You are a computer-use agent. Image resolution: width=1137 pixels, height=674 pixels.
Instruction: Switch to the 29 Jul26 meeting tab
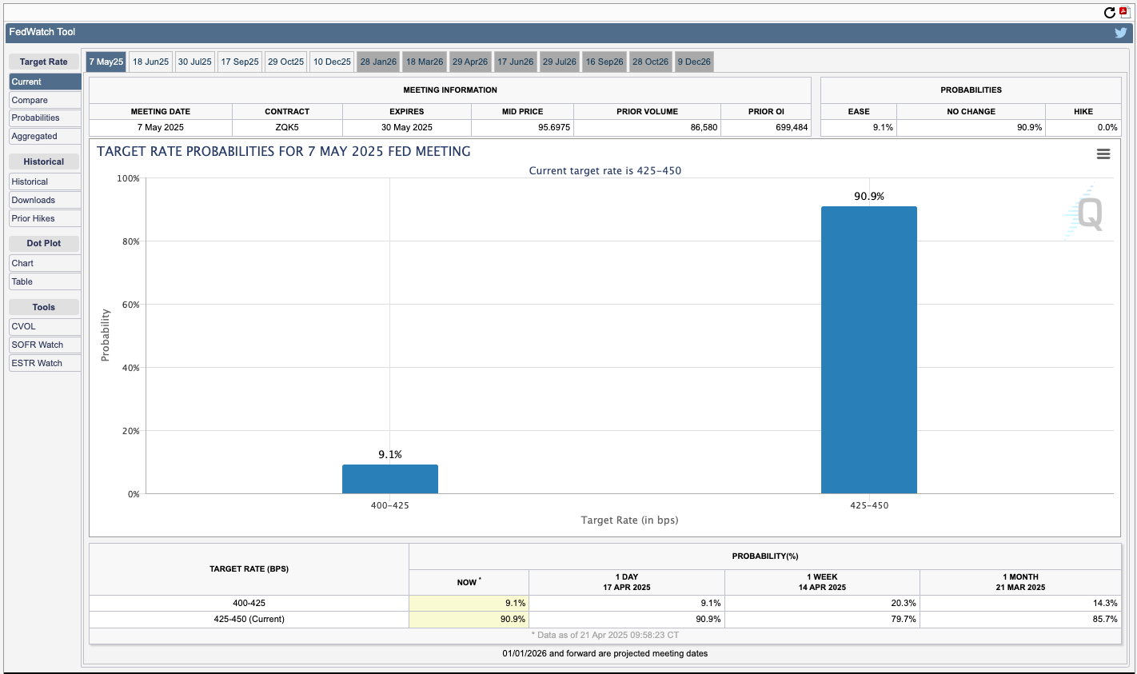click(560, 62)
